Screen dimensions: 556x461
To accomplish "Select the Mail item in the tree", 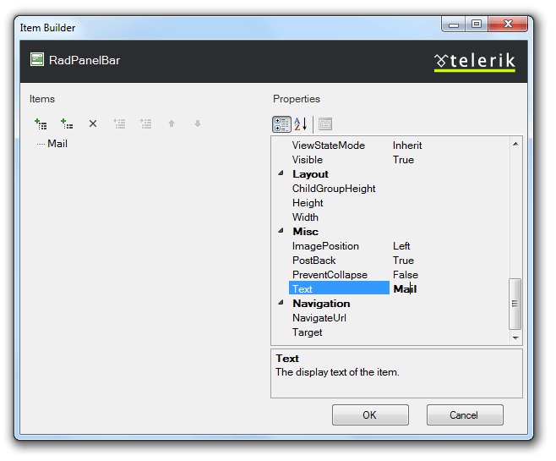I will [57, 144].
